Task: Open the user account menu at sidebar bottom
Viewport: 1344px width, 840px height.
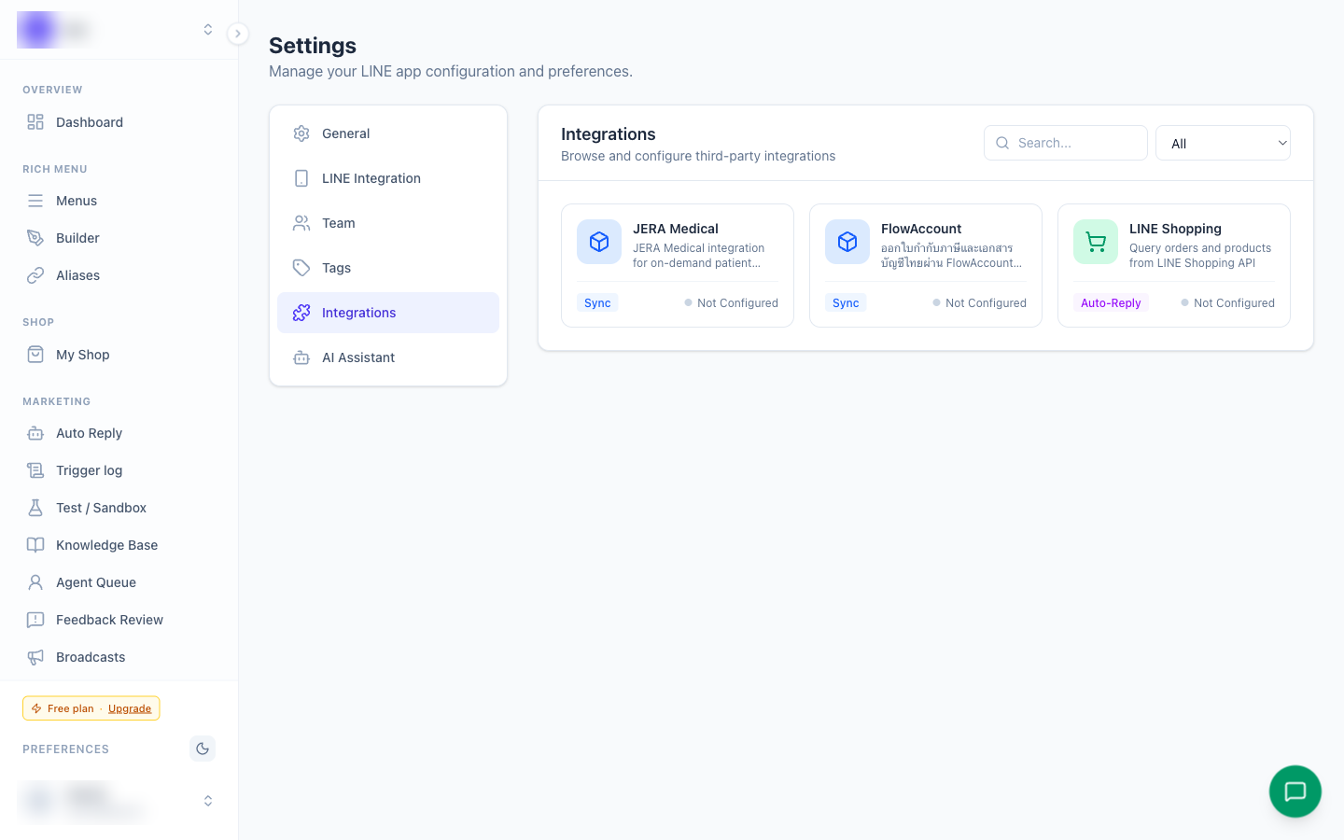Action: coord(119,801)
